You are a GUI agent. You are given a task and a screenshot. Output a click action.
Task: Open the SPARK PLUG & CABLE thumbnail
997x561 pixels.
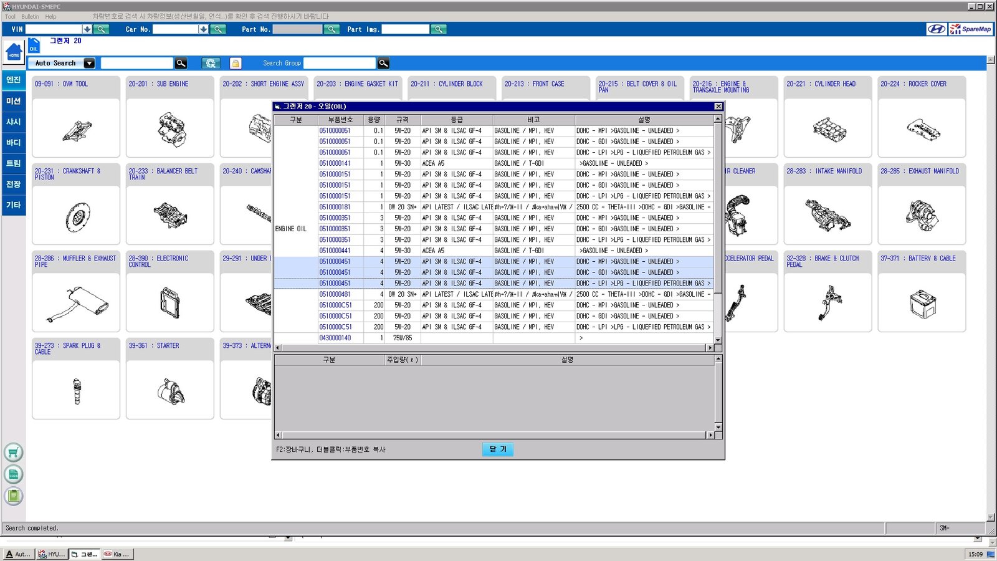tap(76, 390)
